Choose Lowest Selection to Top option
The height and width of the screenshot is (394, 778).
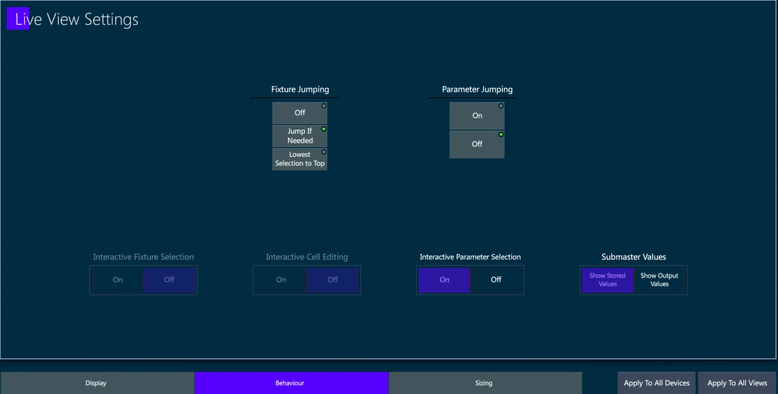pyautogui.click(x=300, y=159)
